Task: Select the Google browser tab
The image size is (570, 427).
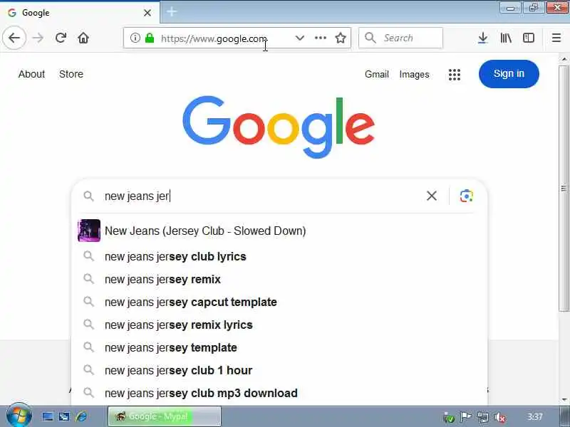Action: coord(80,13)
